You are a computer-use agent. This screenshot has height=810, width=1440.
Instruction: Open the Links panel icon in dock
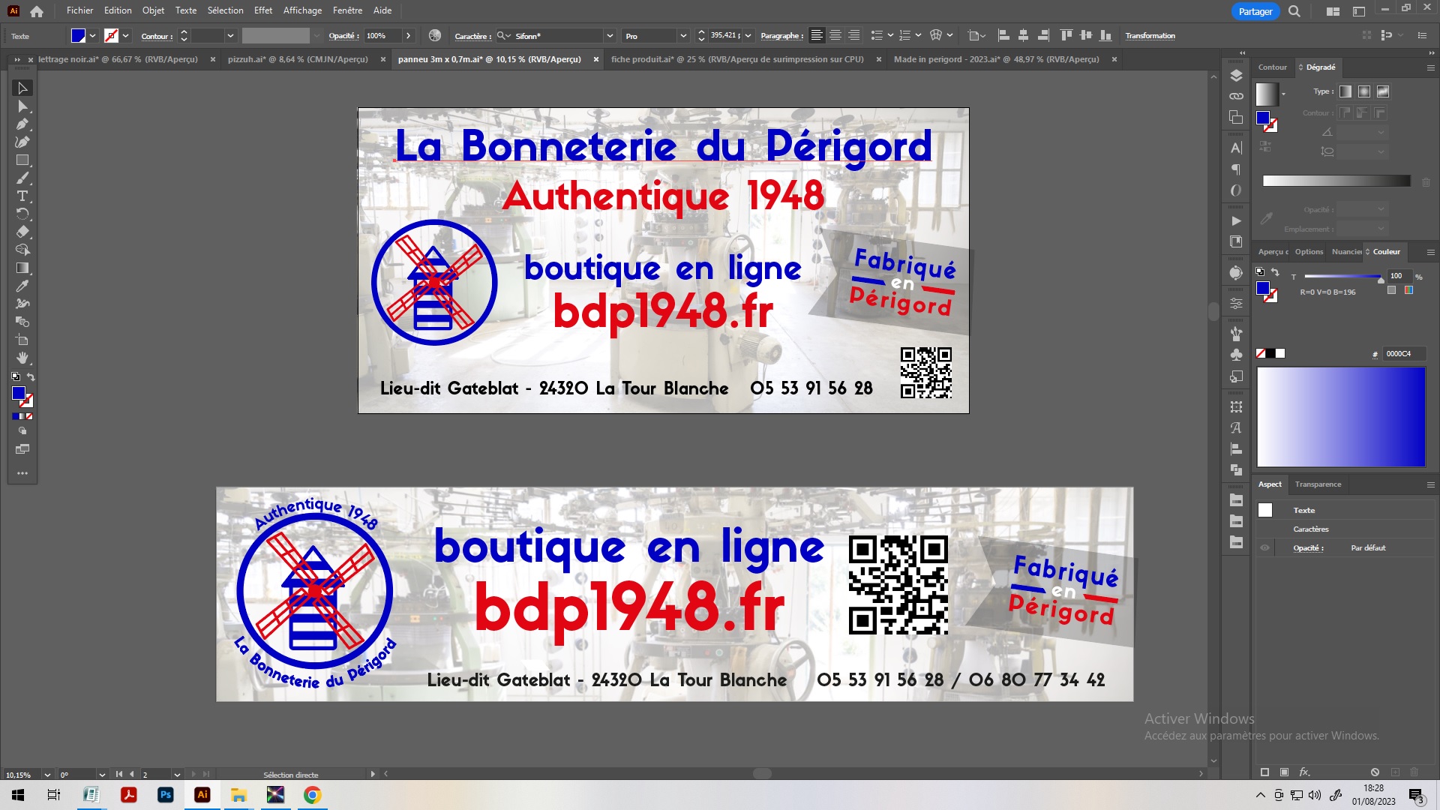coord(1236,96)
